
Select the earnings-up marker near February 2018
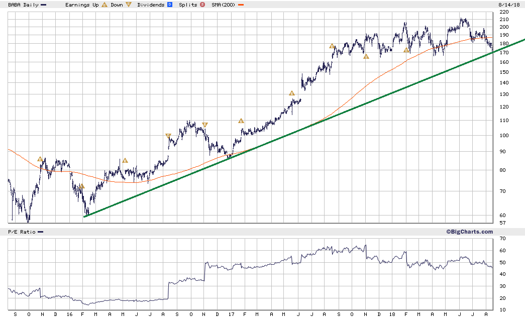click(x=406, y=50)
